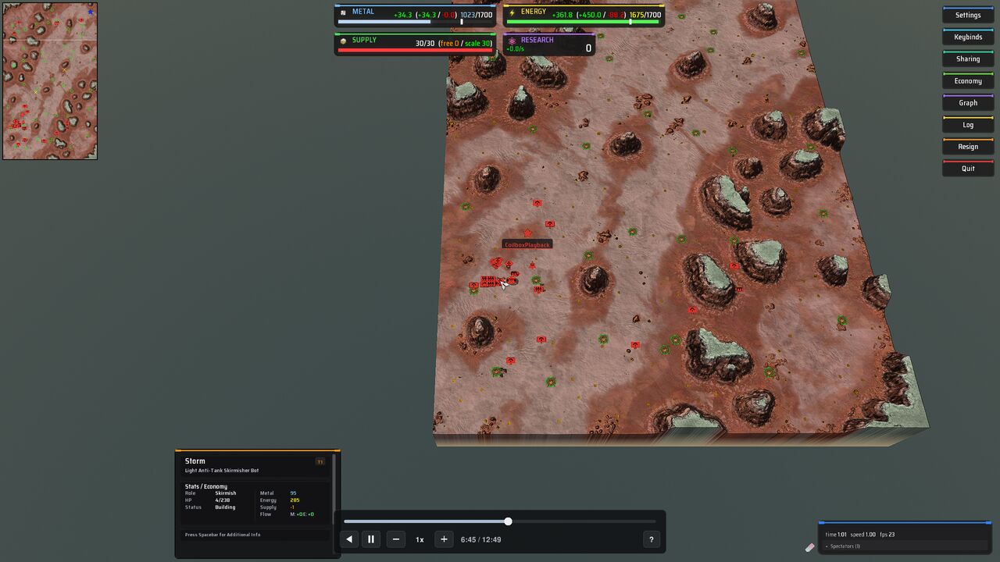Click the energy storage bar marker
Image resolution: width=1000 pixels, height=562 pixels.
click(630, 22)
